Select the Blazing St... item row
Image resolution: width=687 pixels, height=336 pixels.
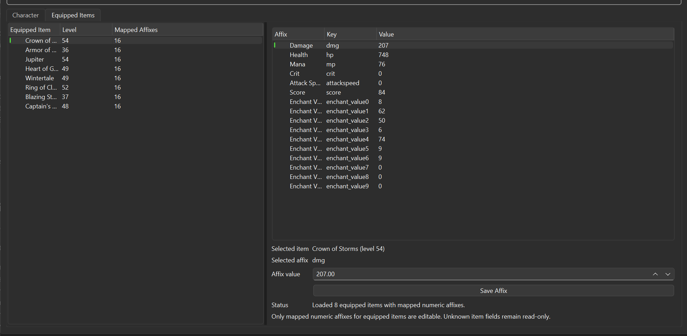(41, 97)
